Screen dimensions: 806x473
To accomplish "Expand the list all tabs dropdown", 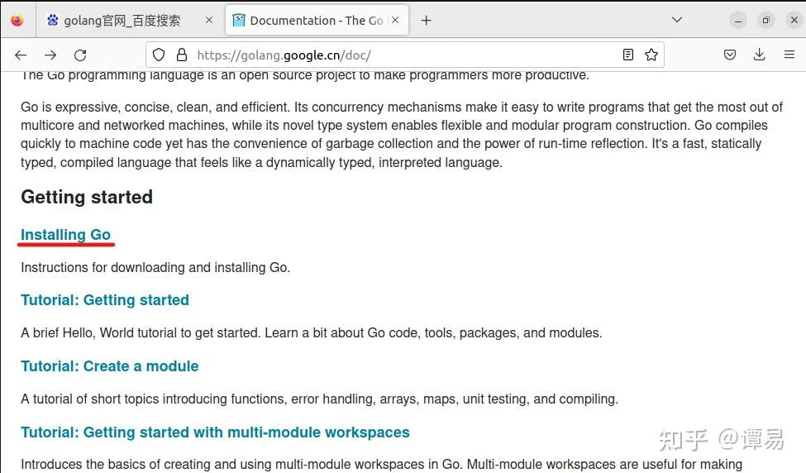I will point(677,20).
